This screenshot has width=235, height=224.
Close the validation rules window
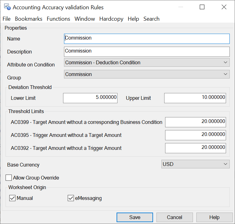pos(224,7)
